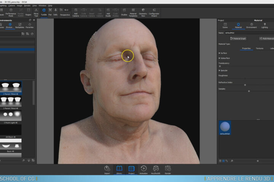Select the defaultMat material swatch
This screenshot has width=274, height=182.
[225, 128]
